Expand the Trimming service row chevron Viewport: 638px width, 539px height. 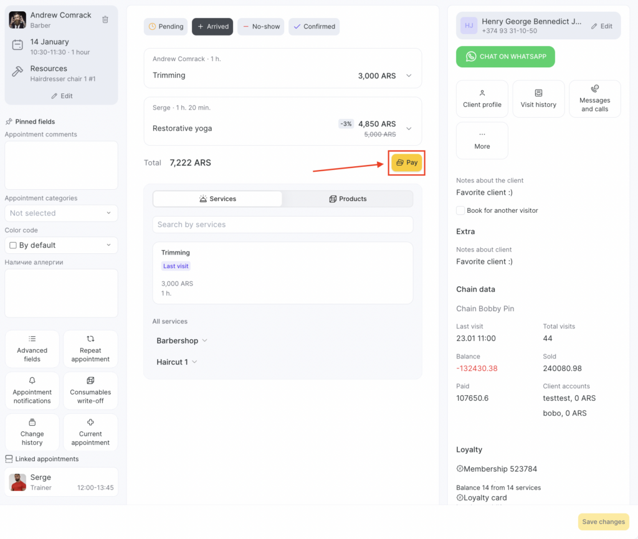click(409, 76)
